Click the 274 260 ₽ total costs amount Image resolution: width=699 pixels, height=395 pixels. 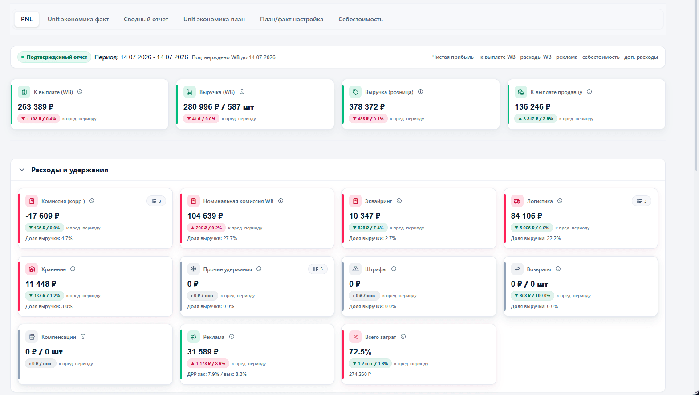point(360,374)
